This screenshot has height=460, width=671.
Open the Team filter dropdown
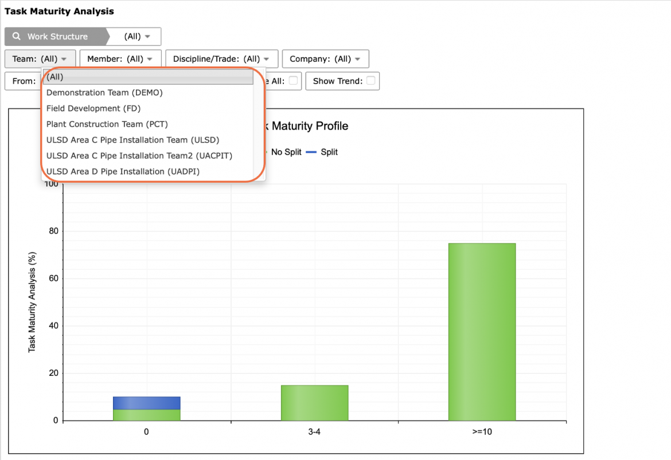pyautogui.click(x=40, y=58)
